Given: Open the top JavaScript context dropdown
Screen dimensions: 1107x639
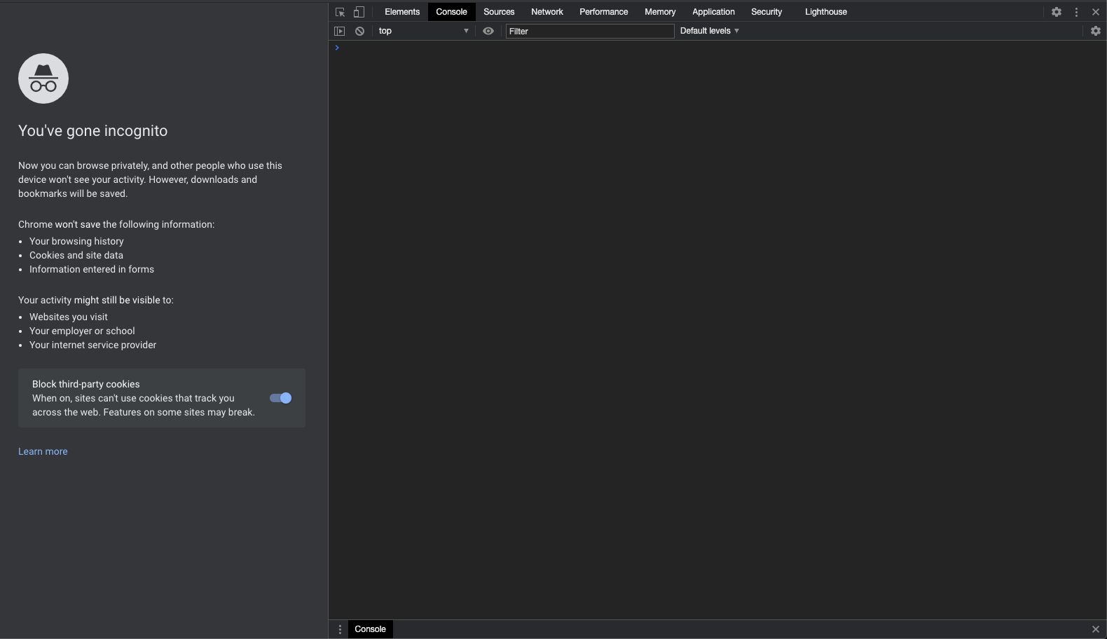Looking at the screenshot, I should 424,31.
